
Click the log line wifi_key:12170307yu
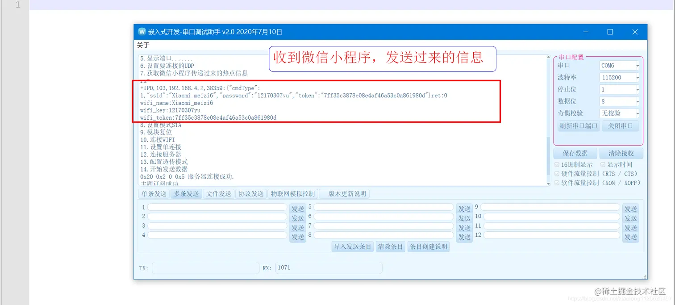(x=170, y=110)
